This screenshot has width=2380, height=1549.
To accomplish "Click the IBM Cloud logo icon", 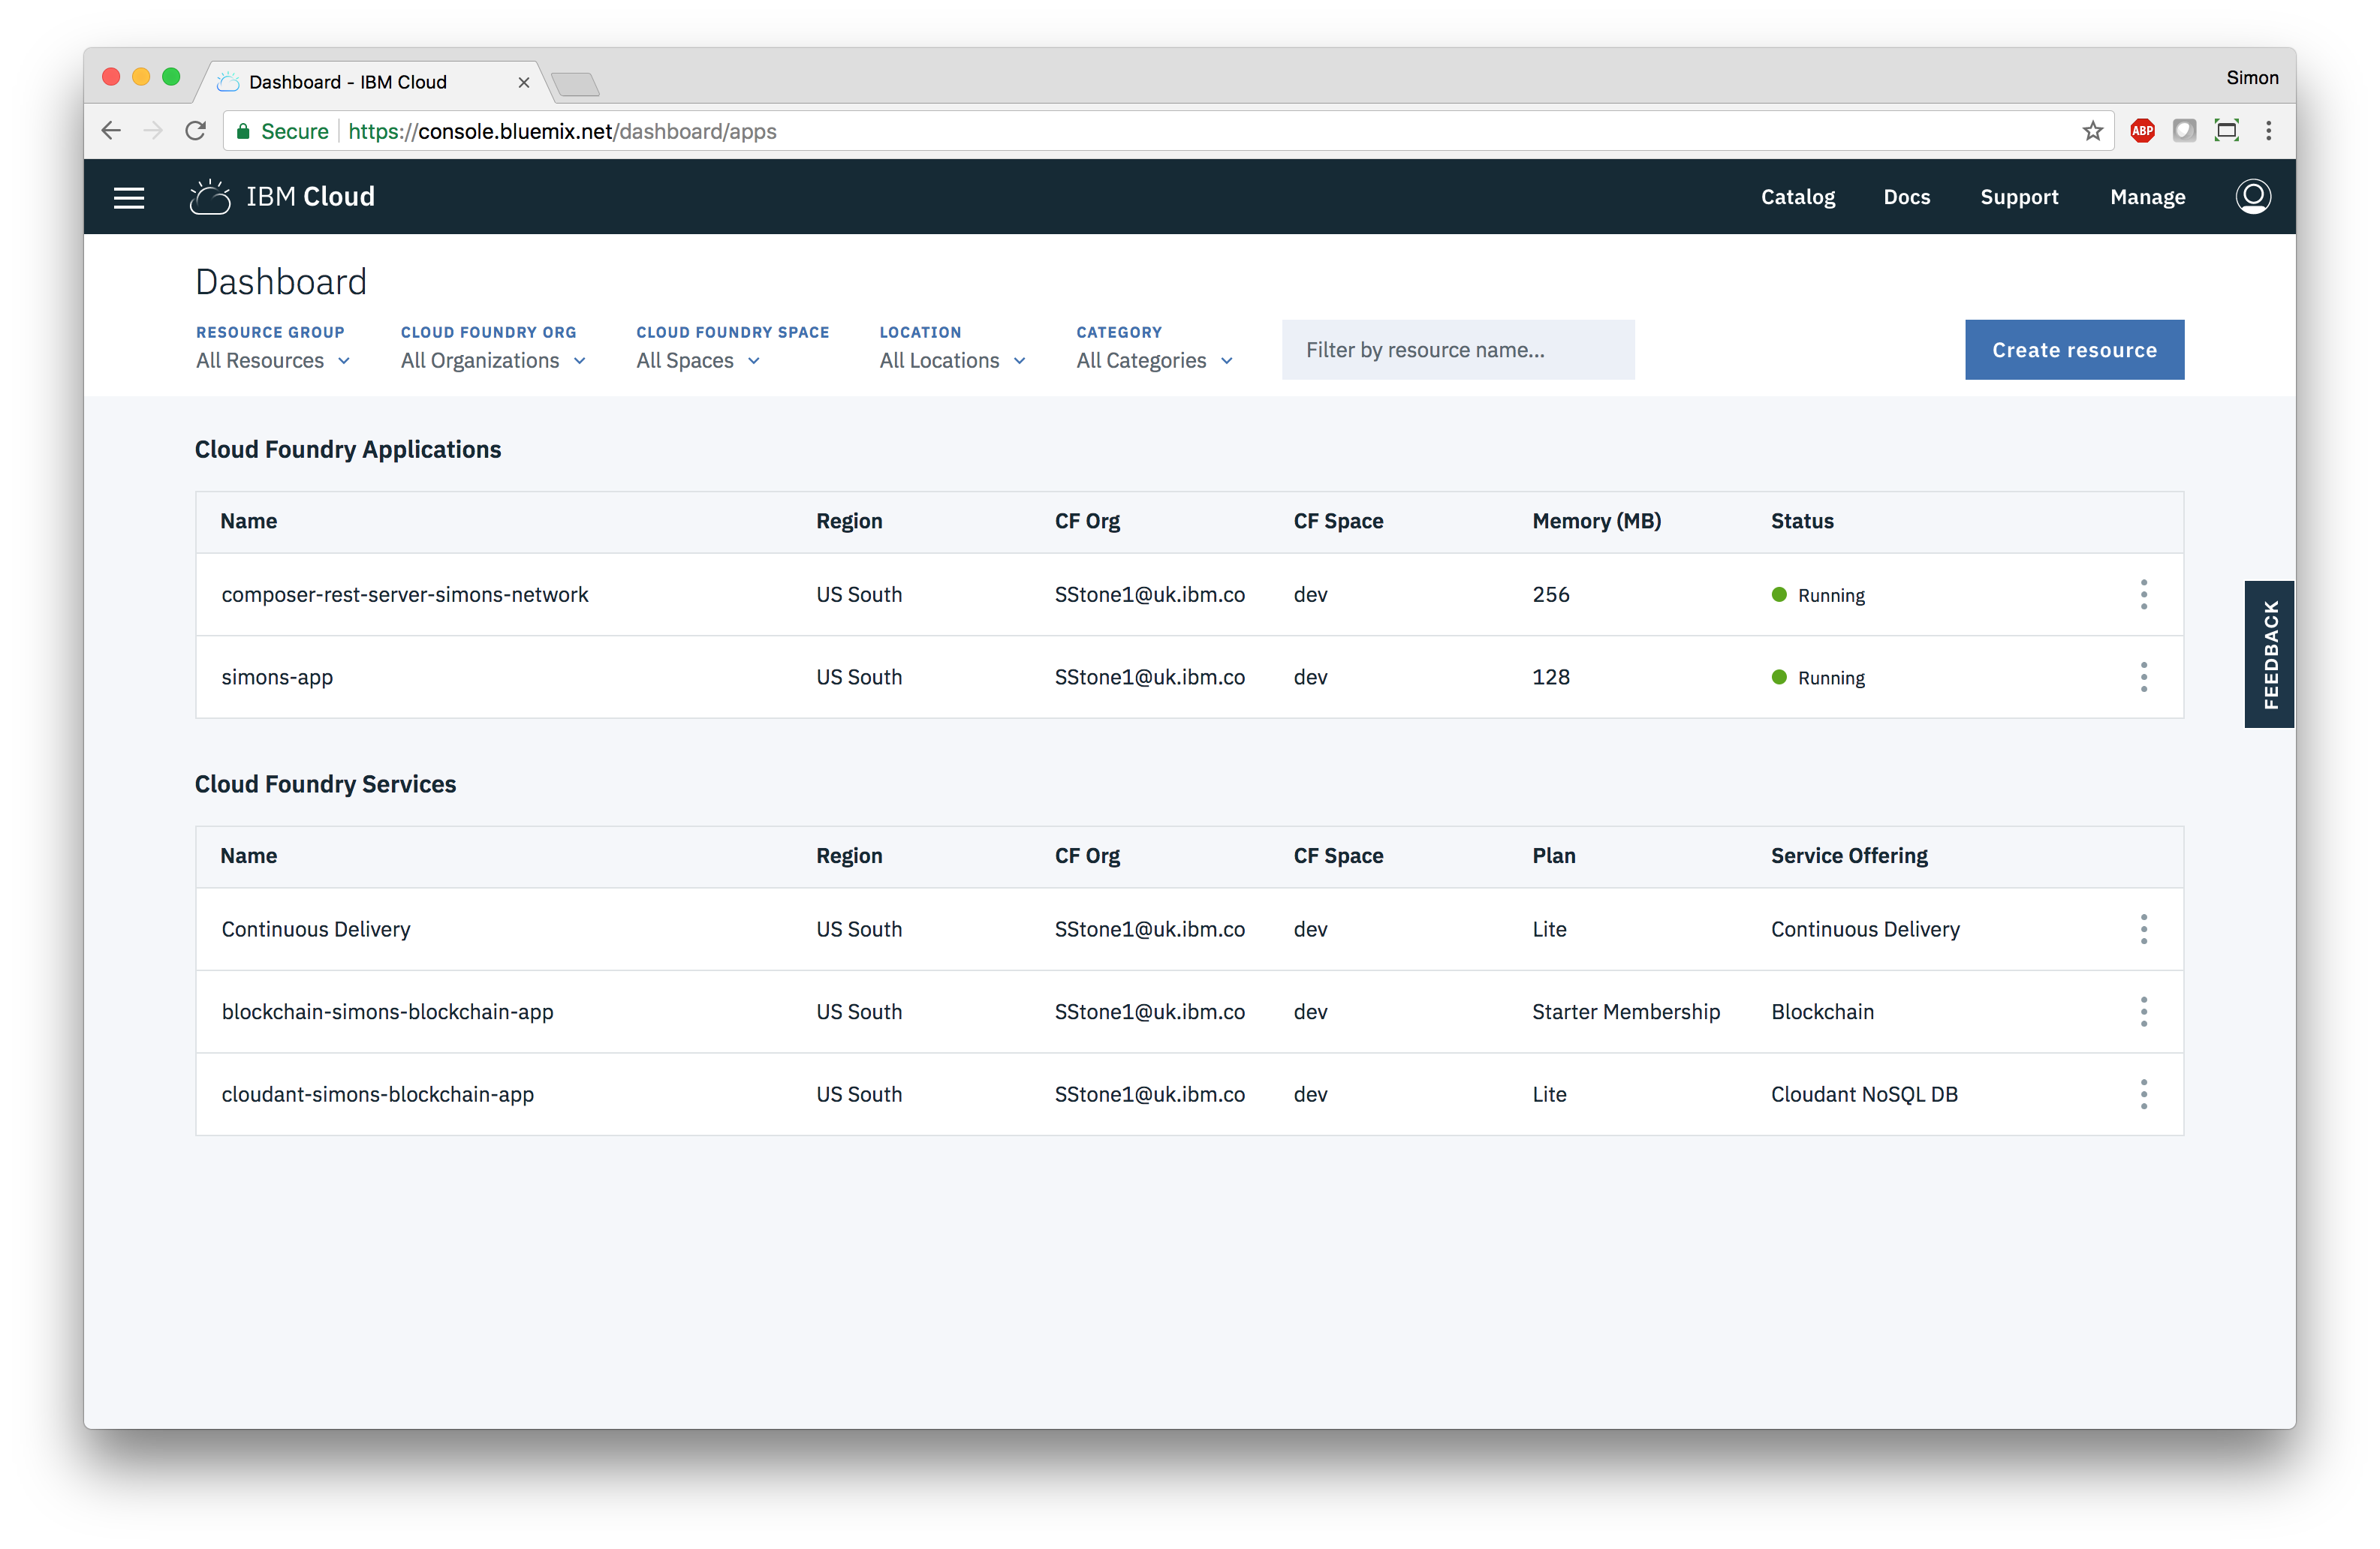I will click(210, 197).
